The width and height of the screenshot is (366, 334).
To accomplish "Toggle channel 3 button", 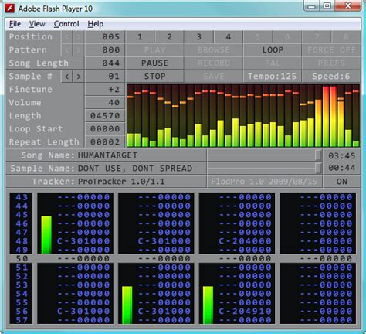I will 198,37.
